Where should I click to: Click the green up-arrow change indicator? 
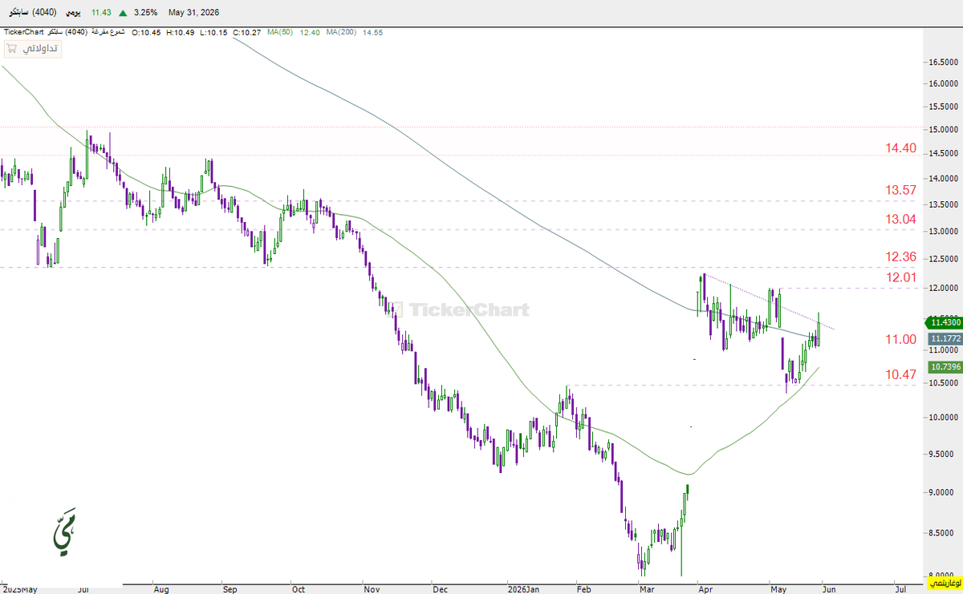(123, 13)
